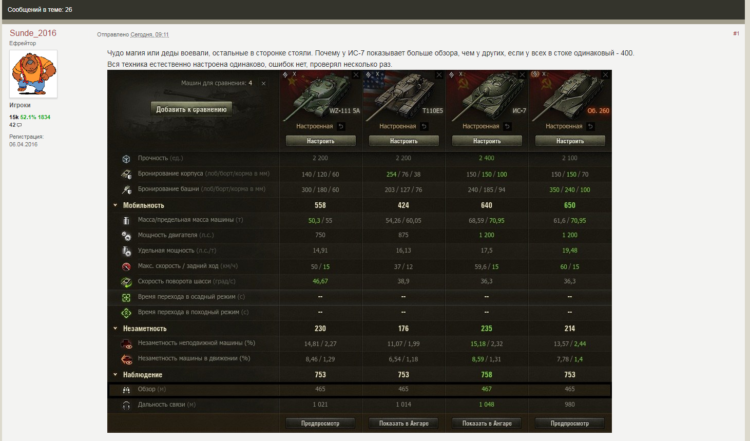
Task: Click the Сообщений в теме: 26 header
Action: [x=40, y=10]
